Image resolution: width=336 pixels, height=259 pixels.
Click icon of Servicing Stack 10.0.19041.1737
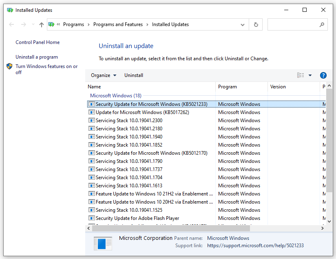click(91, 169)
